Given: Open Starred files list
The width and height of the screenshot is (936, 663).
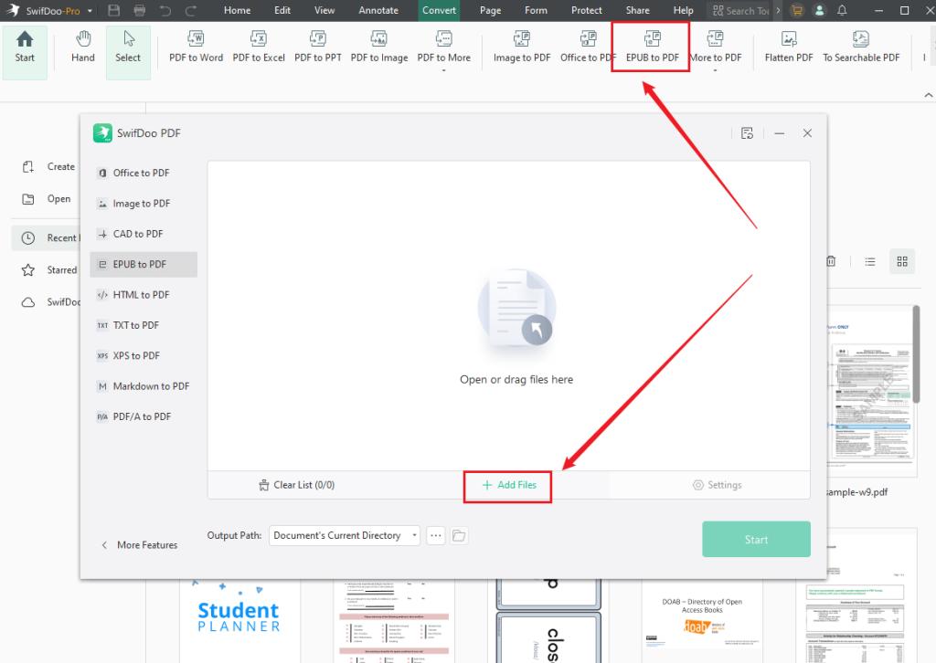Looking at the screenshot, I should [x=49, y=270].
